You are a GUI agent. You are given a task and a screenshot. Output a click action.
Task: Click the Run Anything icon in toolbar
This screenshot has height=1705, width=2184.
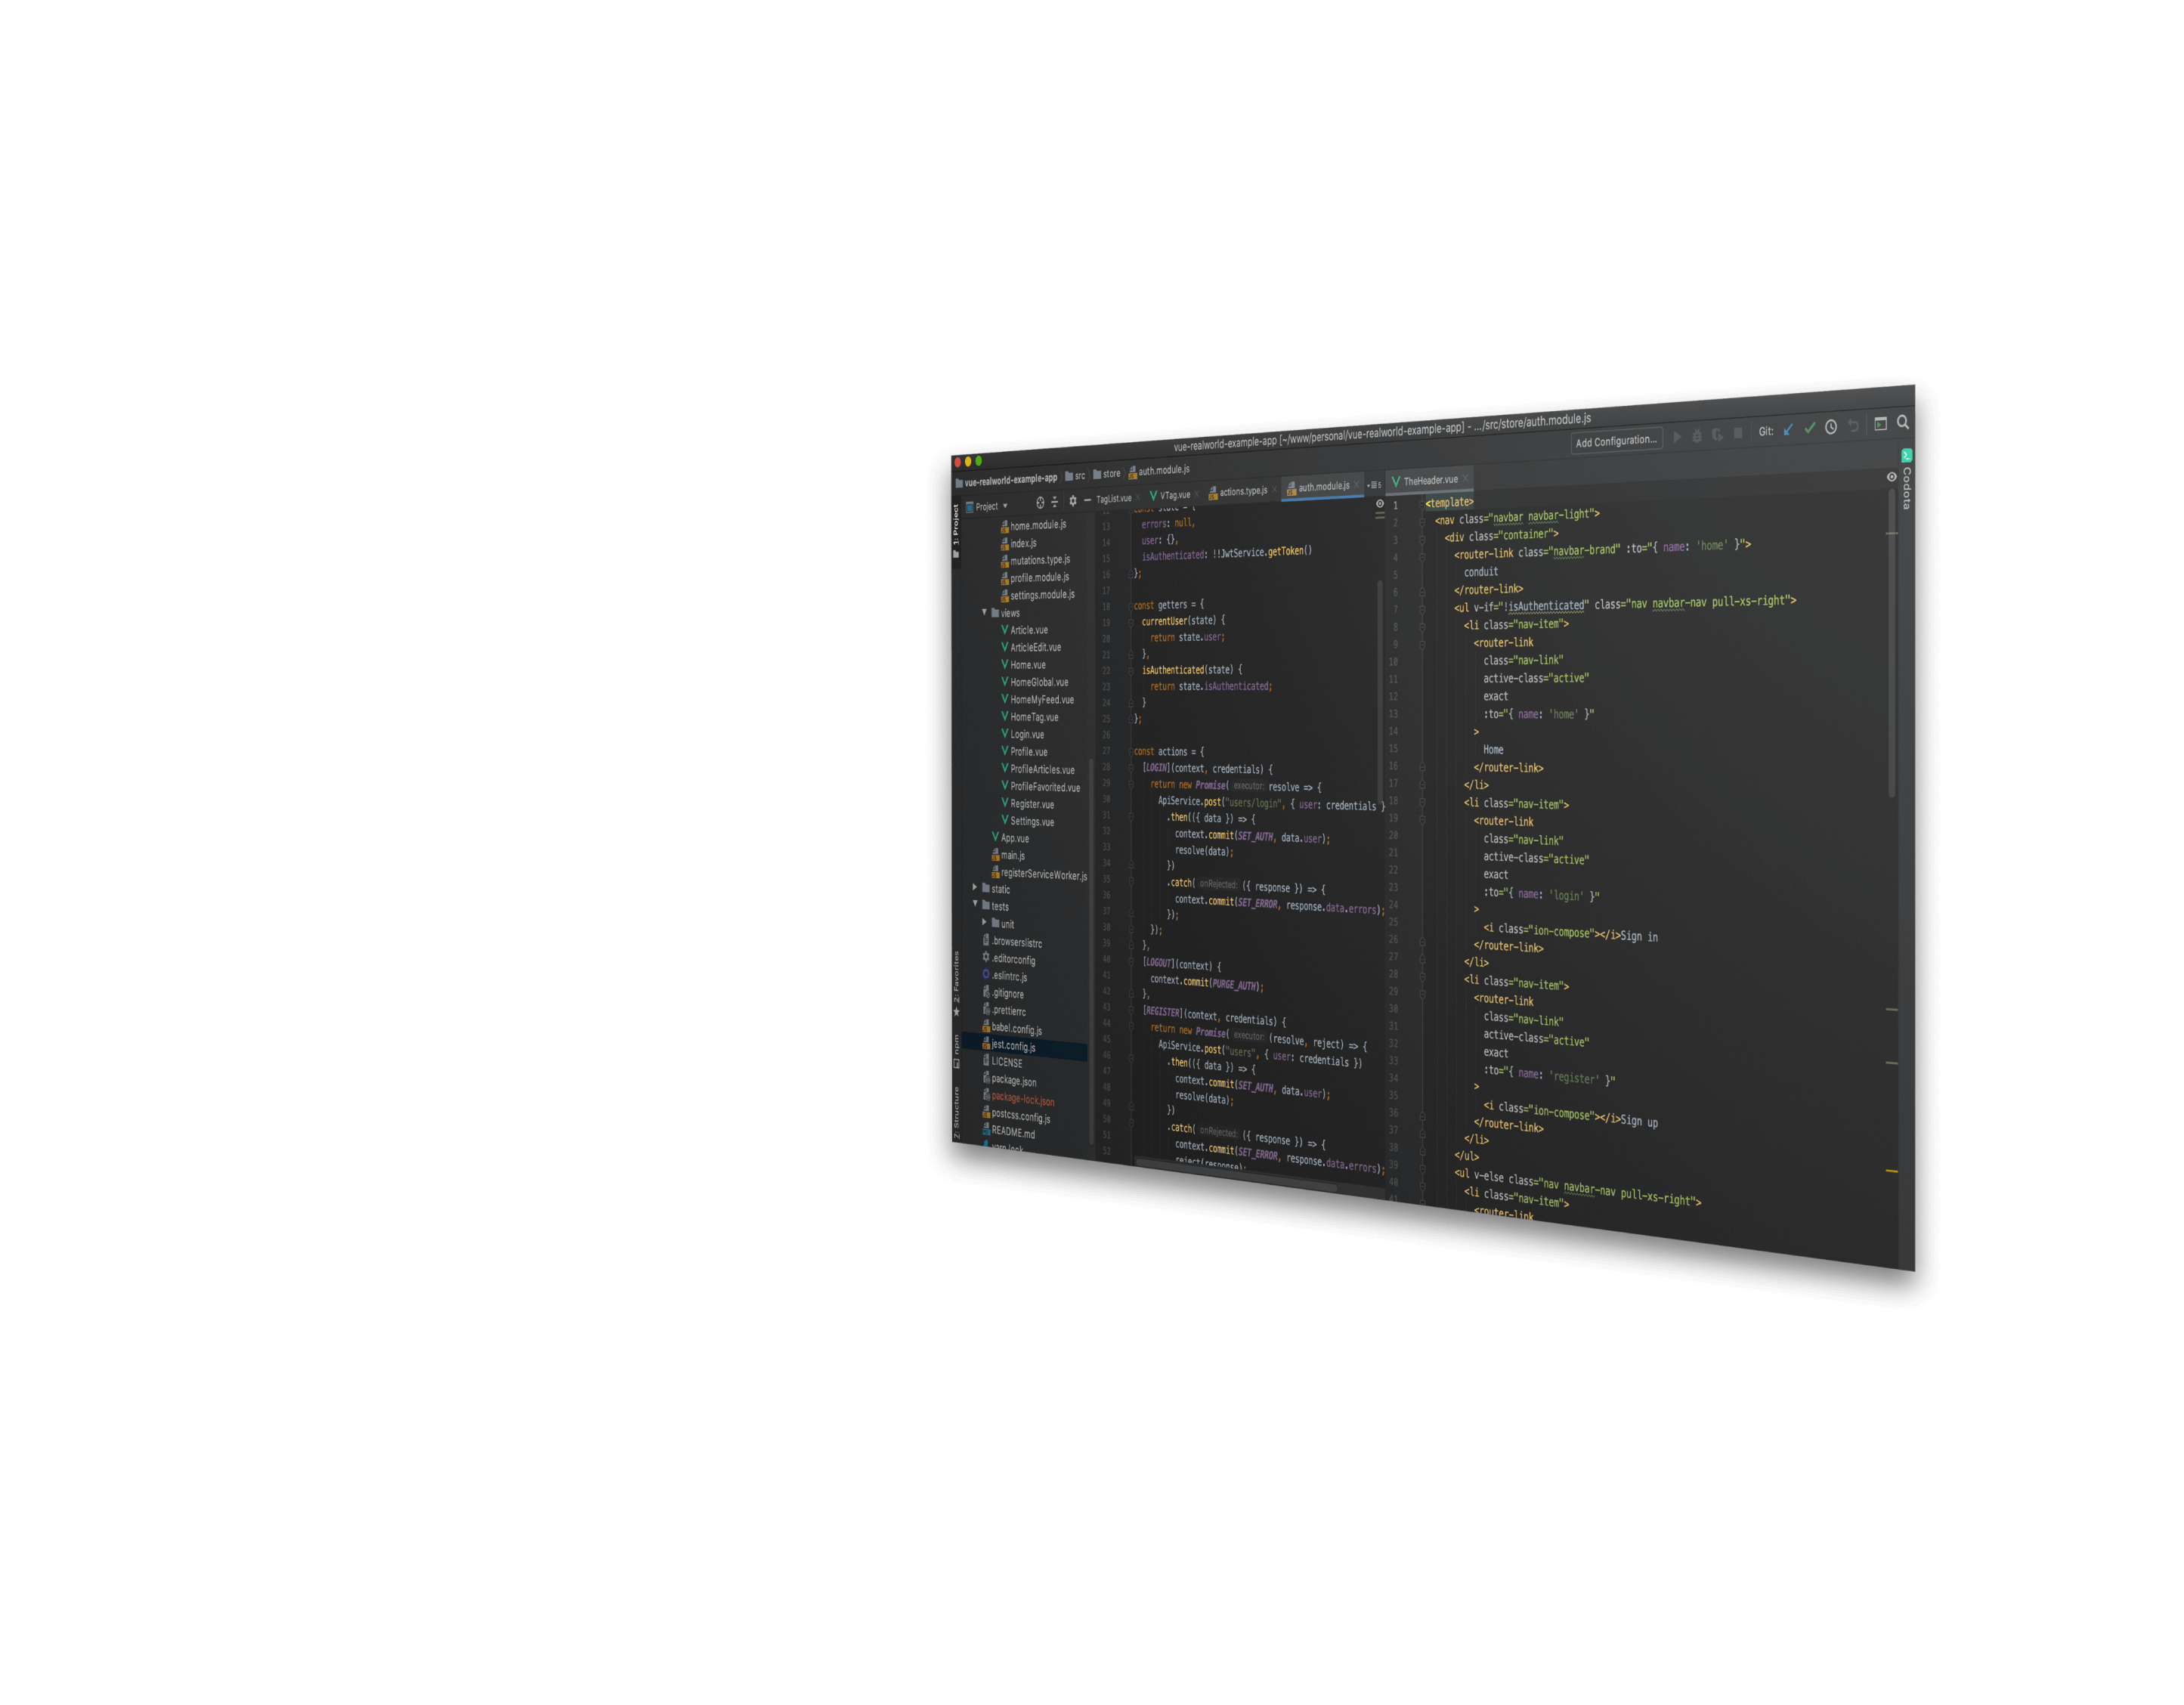pos(1880,424)
